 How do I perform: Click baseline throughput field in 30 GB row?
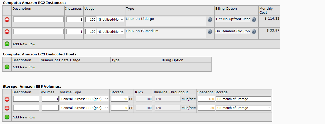pos(167,108)
